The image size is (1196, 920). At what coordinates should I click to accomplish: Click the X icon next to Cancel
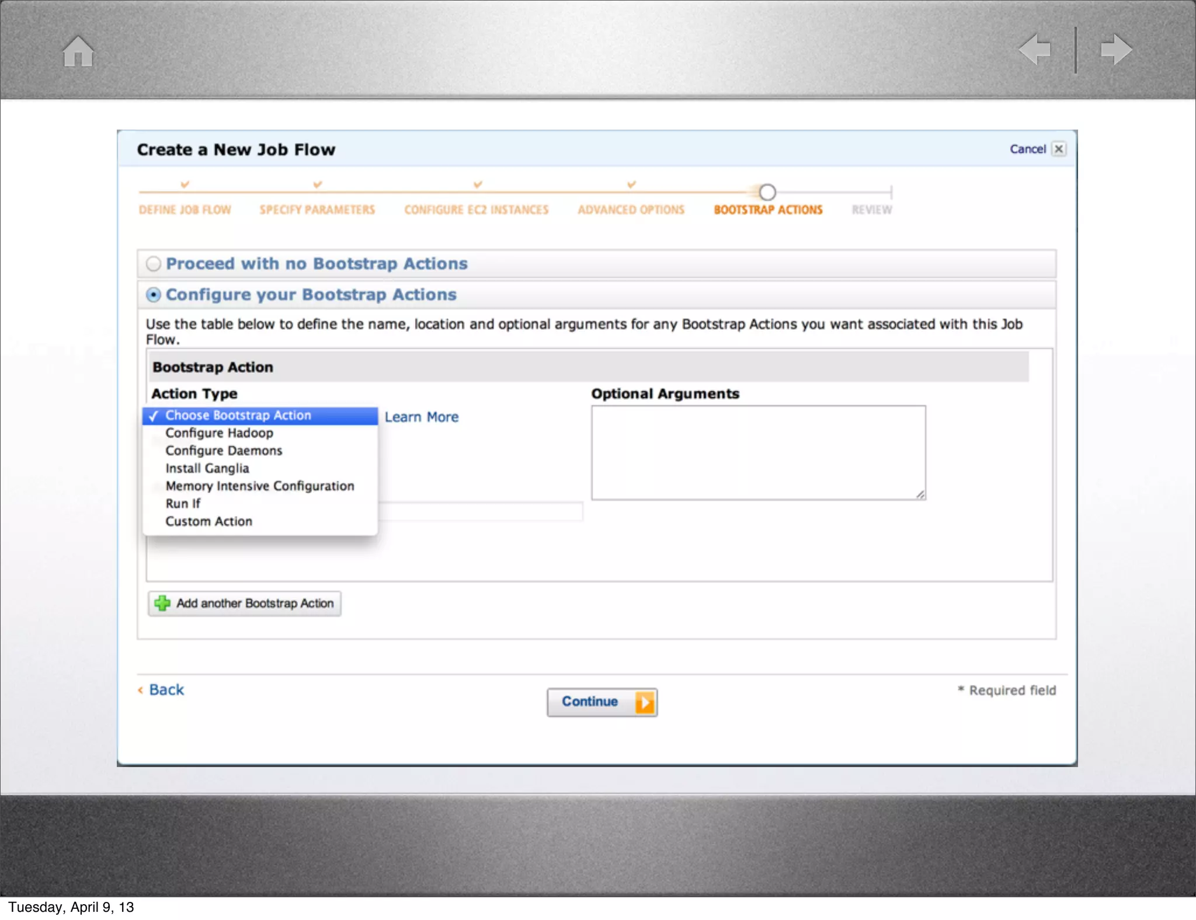(x=1058, y=149)
